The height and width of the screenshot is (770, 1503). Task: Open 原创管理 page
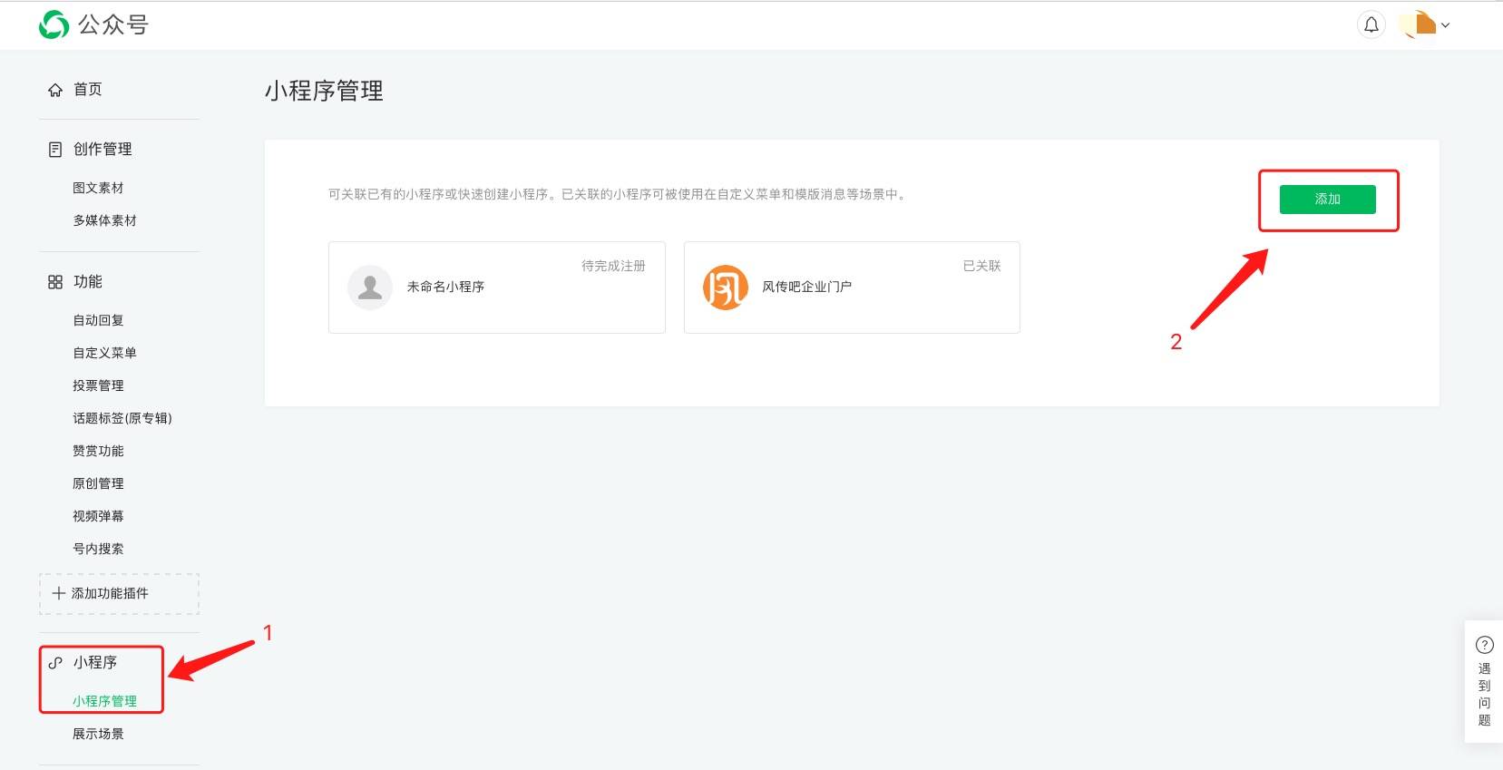[98, 483]
